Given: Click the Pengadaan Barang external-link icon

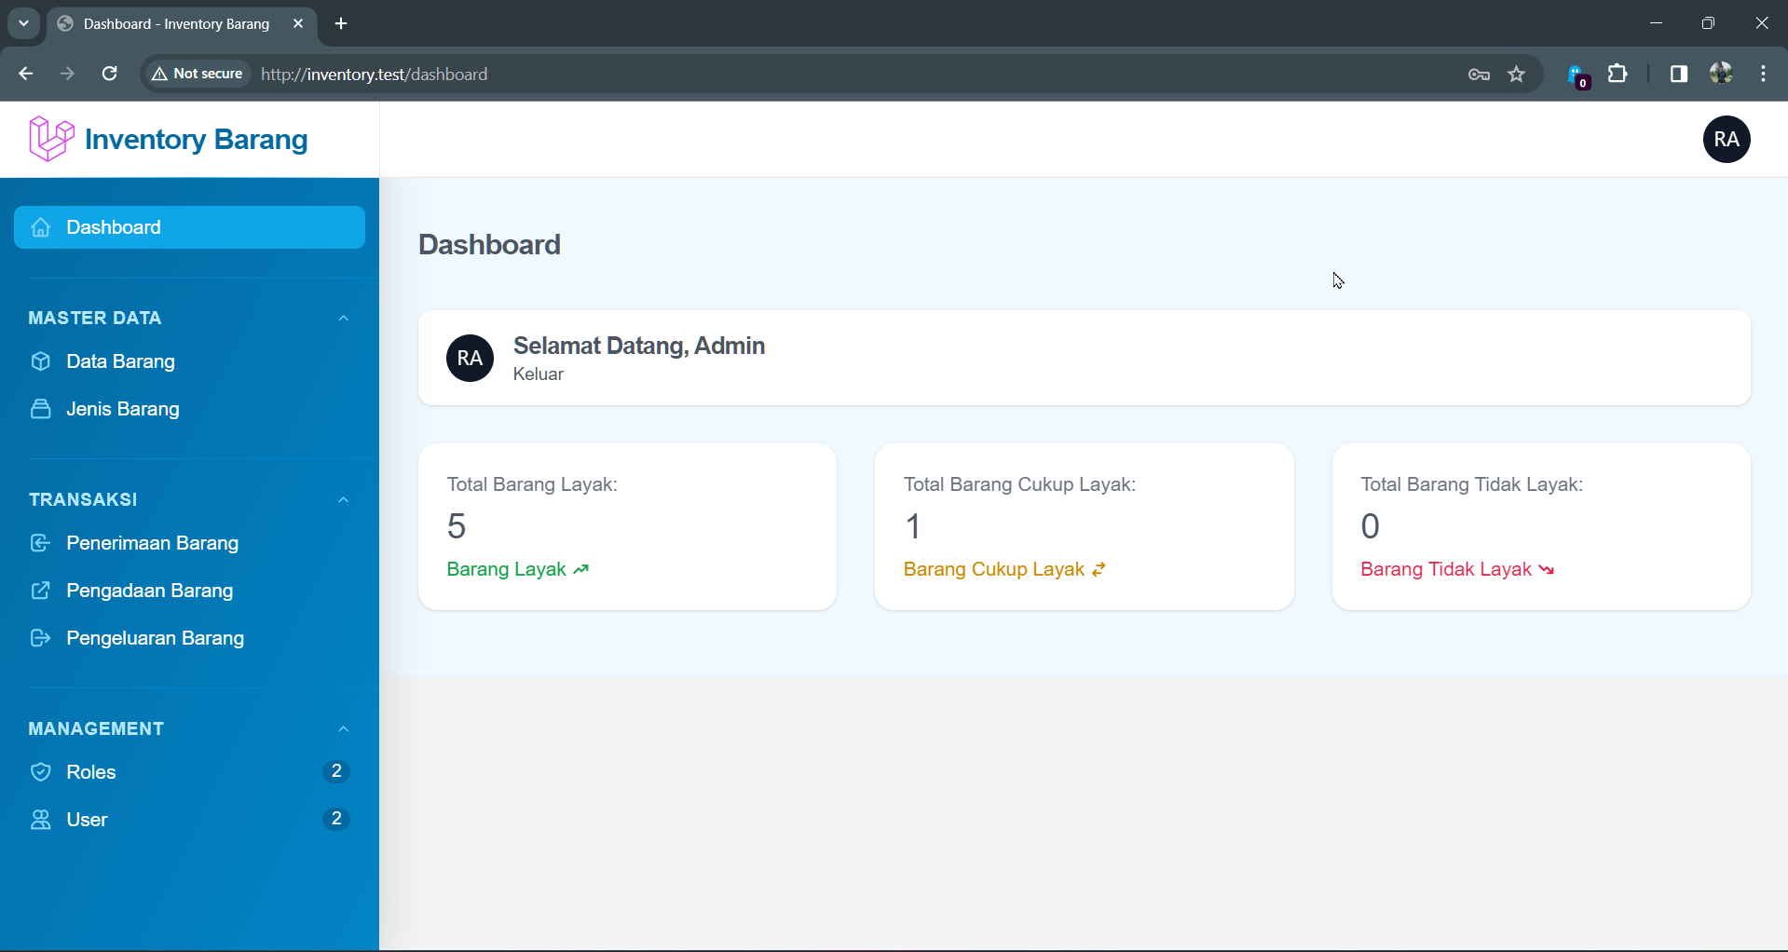Looking at the screenshot, I should 40,591.
